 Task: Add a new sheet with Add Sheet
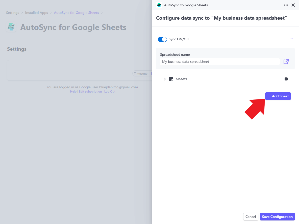tap(278, 96)
